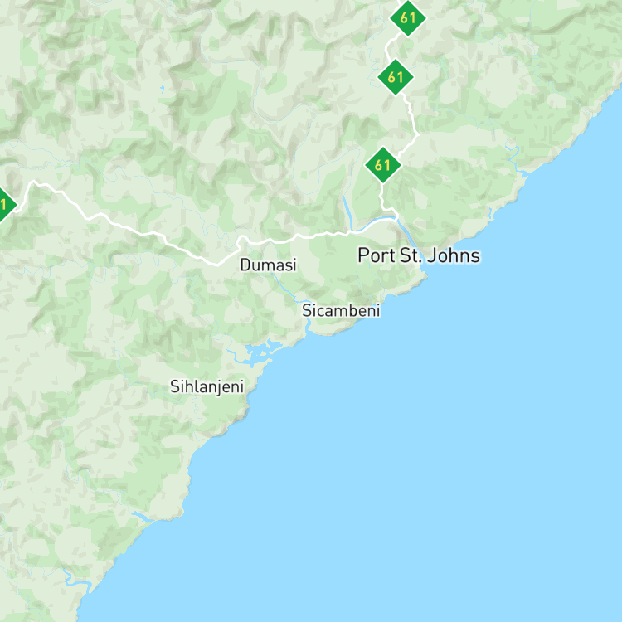Viewport: 622px width, 622px height.
Task: Click the topmost route 61 shield
Action: coord(408,18)
